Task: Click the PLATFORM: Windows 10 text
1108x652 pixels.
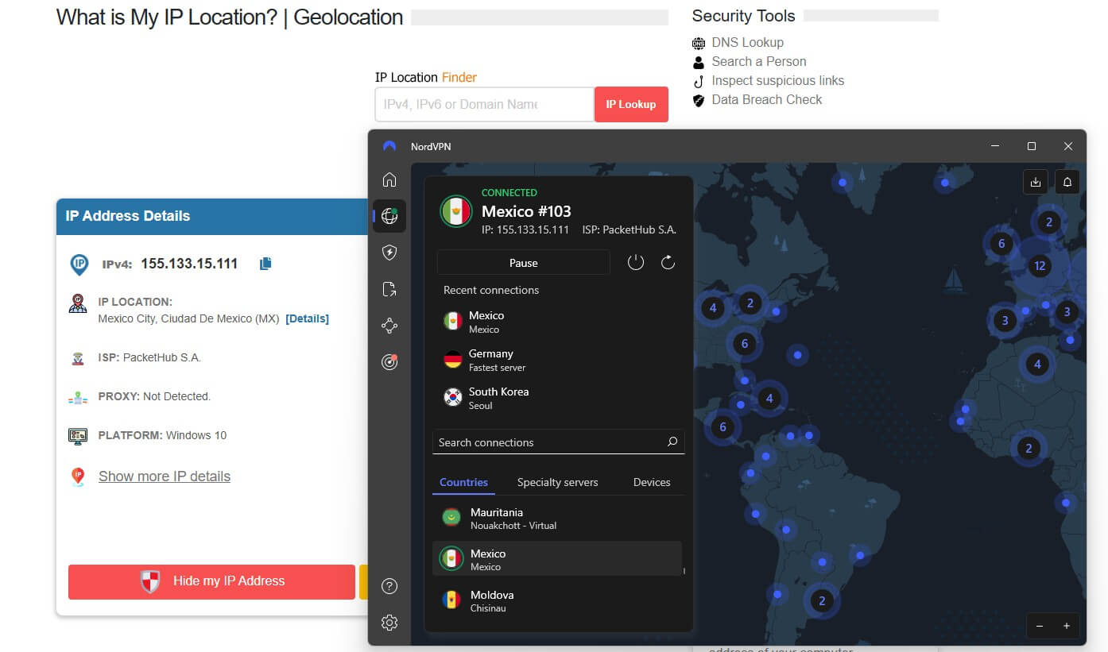Action: click(162, 435)
